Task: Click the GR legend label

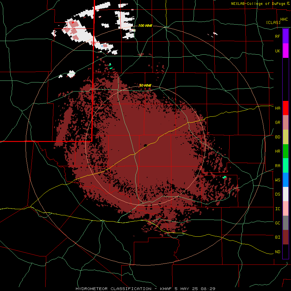Action: click(277, 123)
